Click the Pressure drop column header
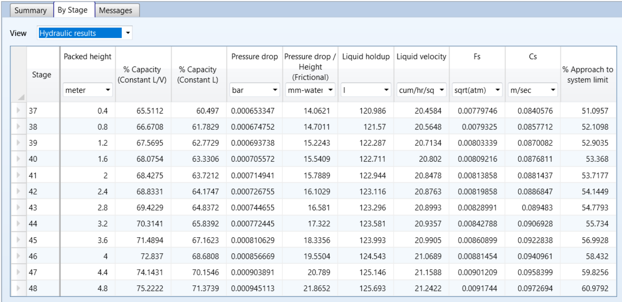This screenshot has width=622, height=302. [x=254, y=57]
